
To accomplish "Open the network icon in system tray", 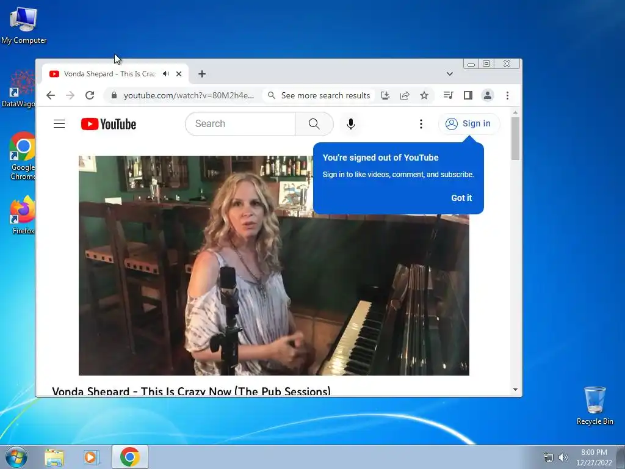I will [549, 457].
